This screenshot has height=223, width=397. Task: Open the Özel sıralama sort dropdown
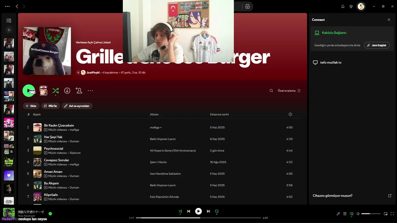(289, 91)
